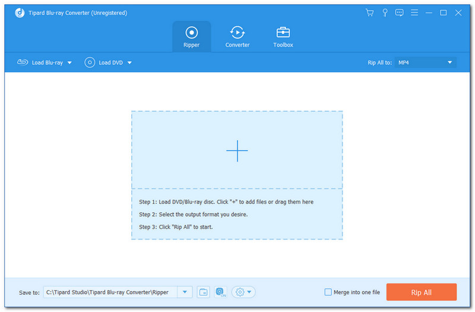Viewport: 475px width, 312px height.
Task: Click the large plus icon to add files
Action: point(237,151)
